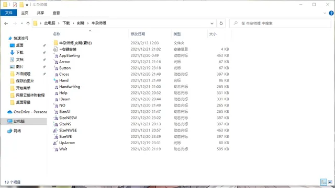Screen dimensions: 335x188
Task: Open the 共享 ribbon tab
Action: pos(40,13)
